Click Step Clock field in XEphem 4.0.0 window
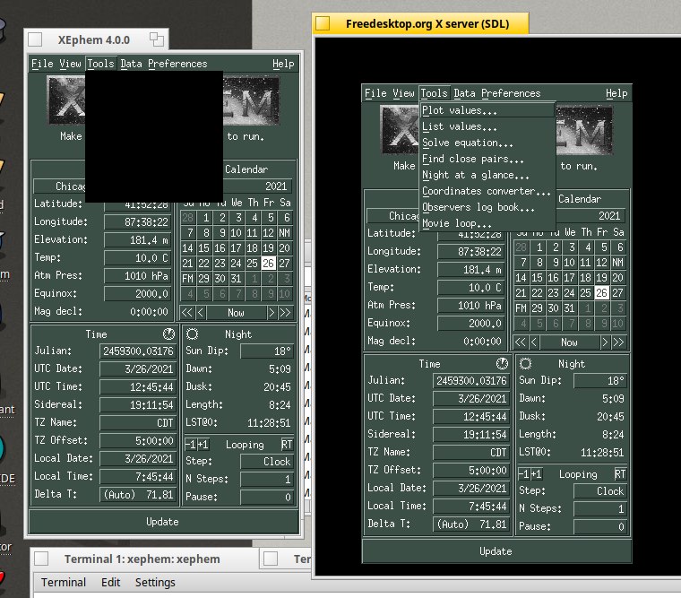 click(x=267, y=461)
